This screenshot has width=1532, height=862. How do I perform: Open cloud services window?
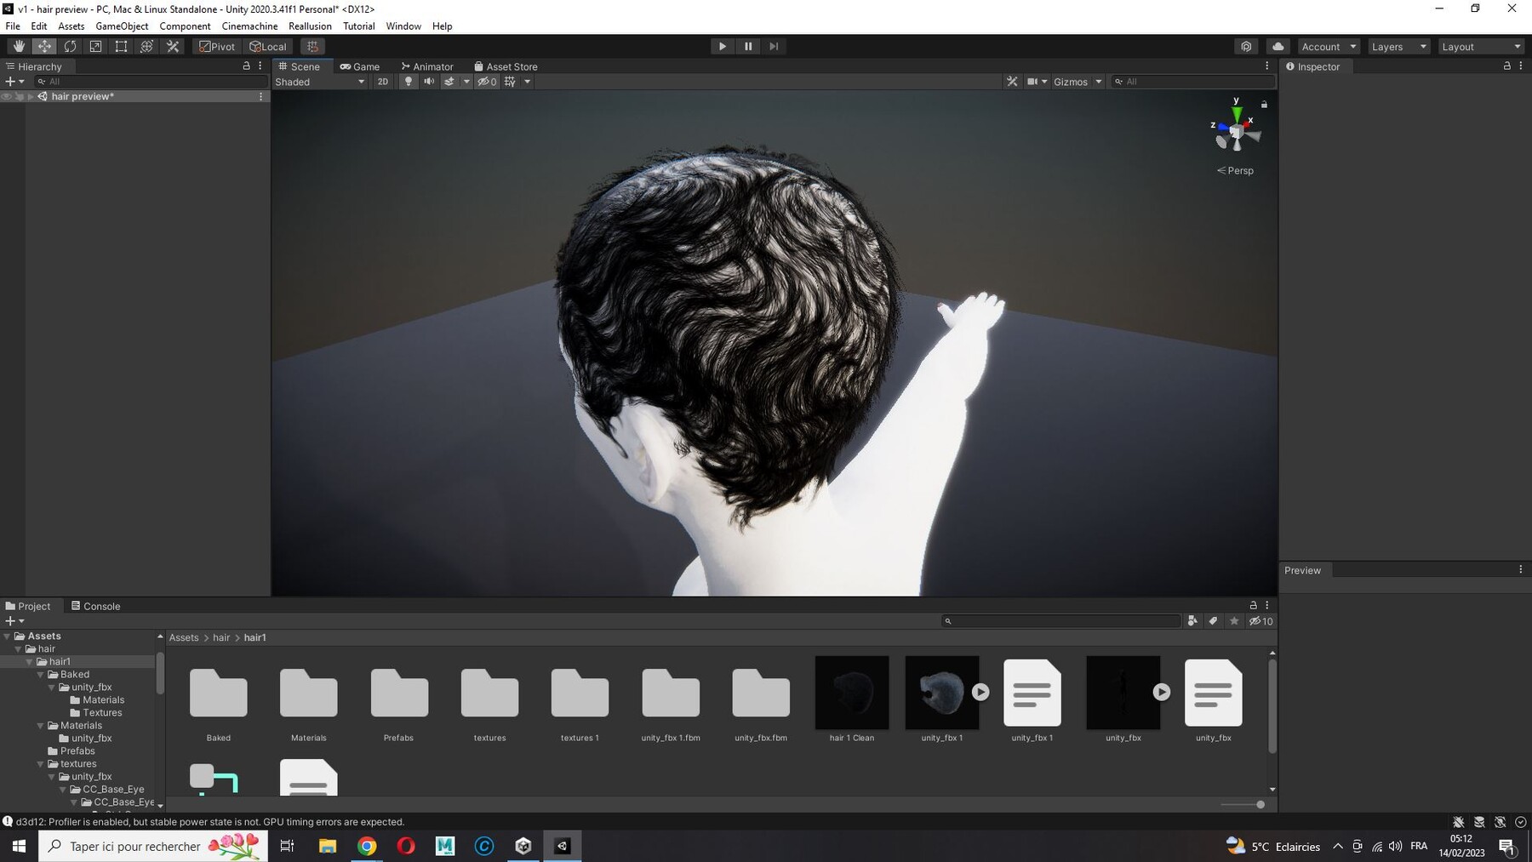coord(1278,47)
